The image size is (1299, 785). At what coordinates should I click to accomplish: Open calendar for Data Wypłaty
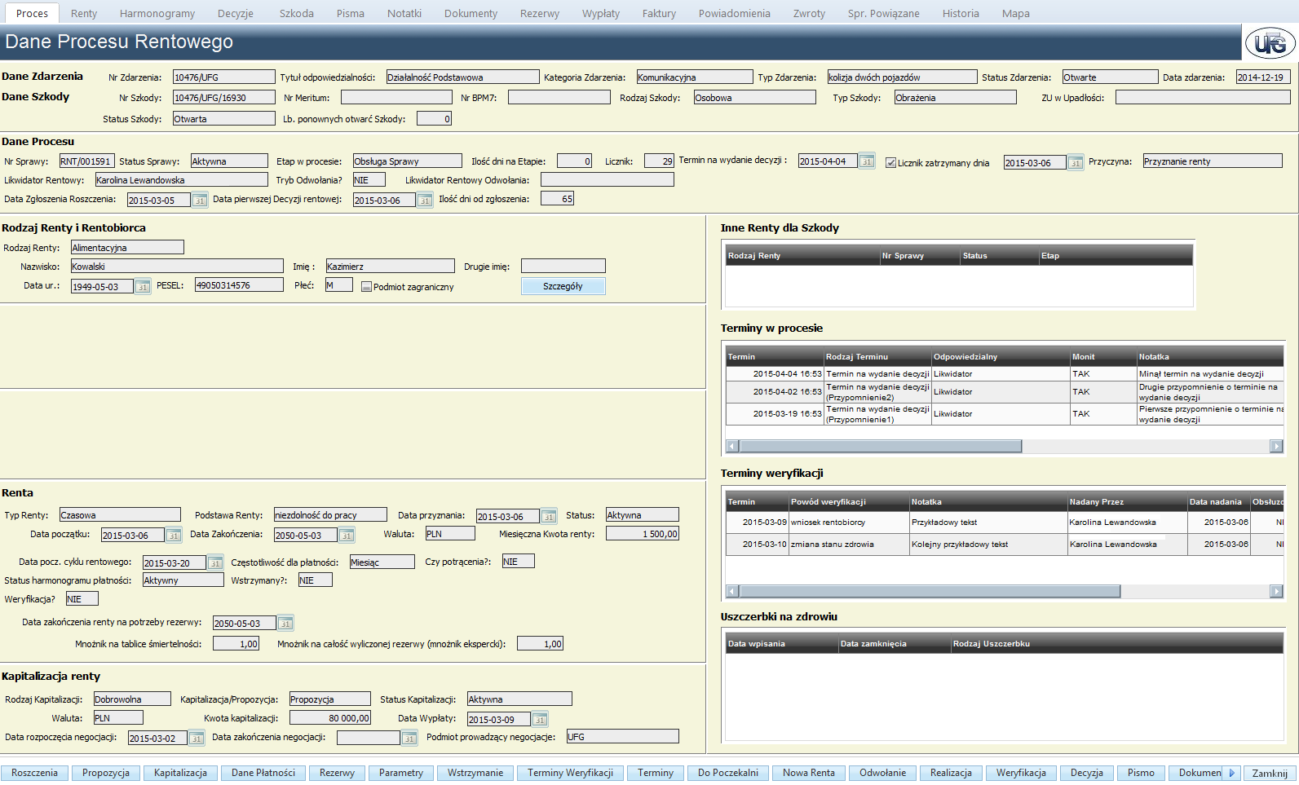pos(540,720)
